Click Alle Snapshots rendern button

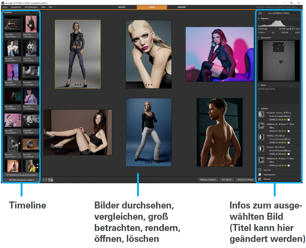[21, 180]
